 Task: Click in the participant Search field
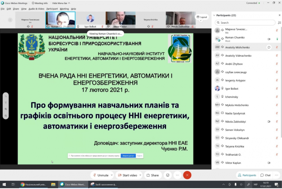point(245,22)
